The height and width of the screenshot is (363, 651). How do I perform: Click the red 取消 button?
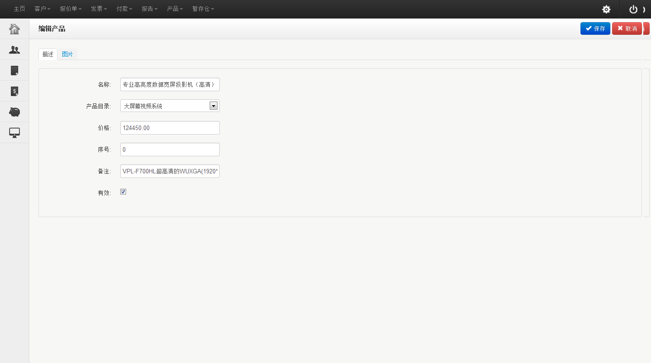pos(627,28)
